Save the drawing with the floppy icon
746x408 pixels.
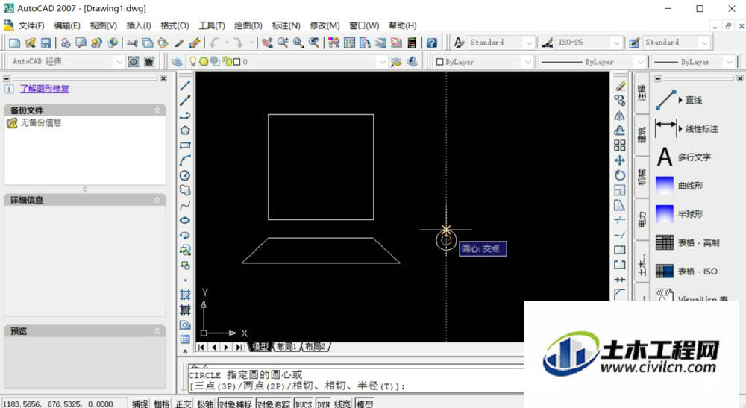coord(46,43)
